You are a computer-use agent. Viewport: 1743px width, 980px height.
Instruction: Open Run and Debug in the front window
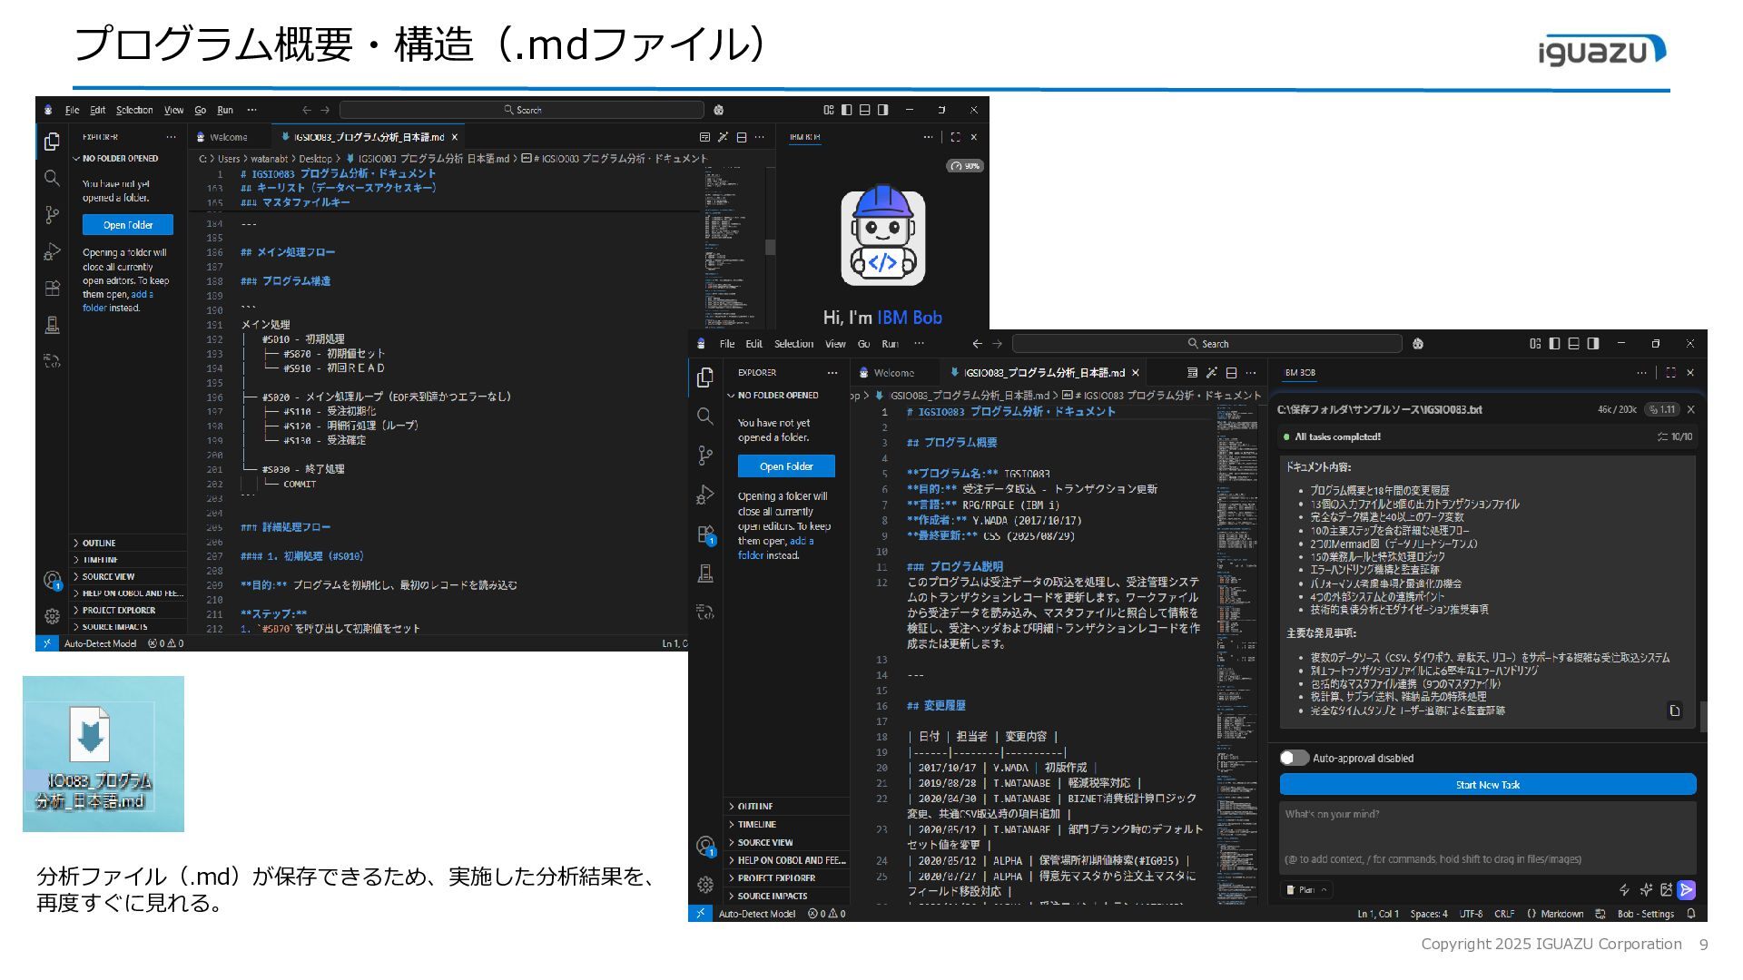(705, 495)
